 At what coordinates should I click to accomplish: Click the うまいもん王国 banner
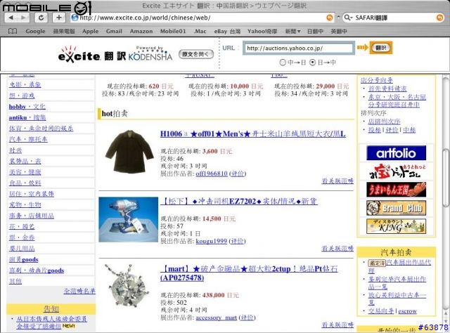point(396,190)
